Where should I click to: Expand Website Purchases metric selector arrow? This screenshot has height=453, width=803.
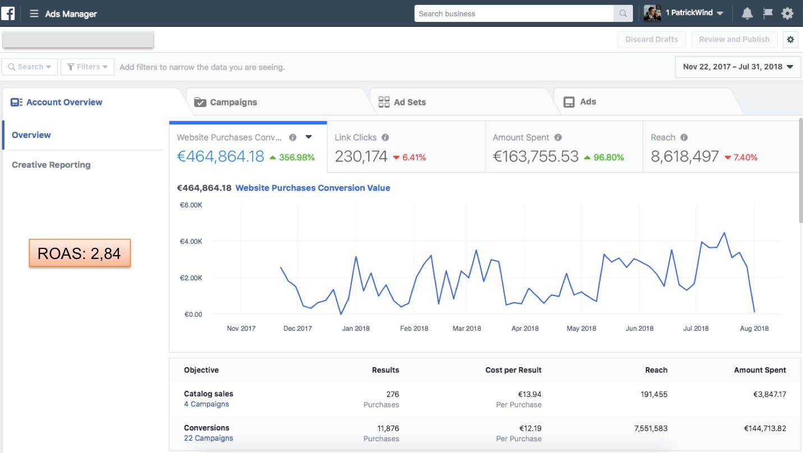coord(309,137)
